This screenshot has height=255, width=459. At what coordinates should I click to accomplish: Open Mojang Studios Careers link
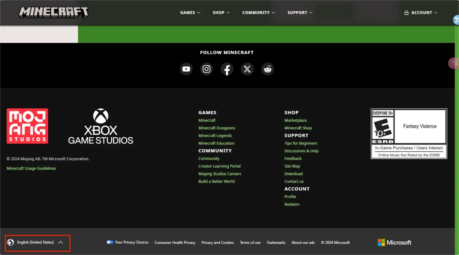coord(220,174)
